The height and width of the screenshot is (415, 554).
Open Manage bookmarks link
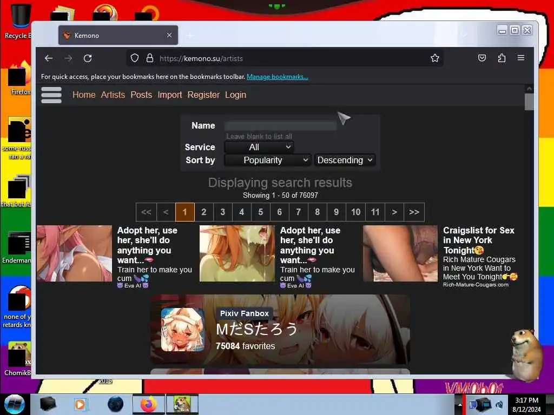pos(278,77)
